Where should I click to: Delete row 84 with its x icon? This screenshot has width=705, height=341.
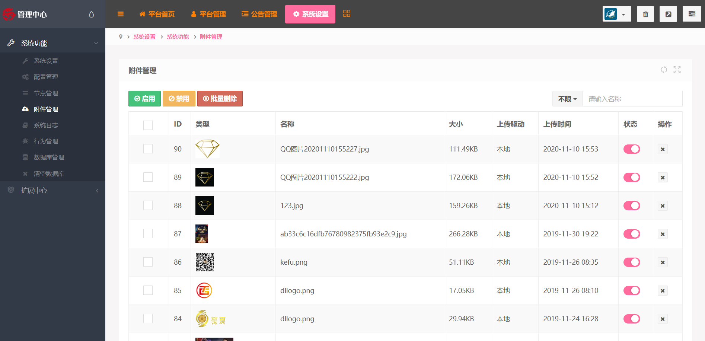663,319
